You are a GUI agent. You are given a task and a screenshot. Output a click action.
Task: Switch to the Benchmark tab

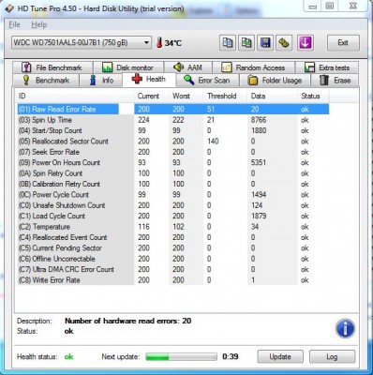[46, 81]
